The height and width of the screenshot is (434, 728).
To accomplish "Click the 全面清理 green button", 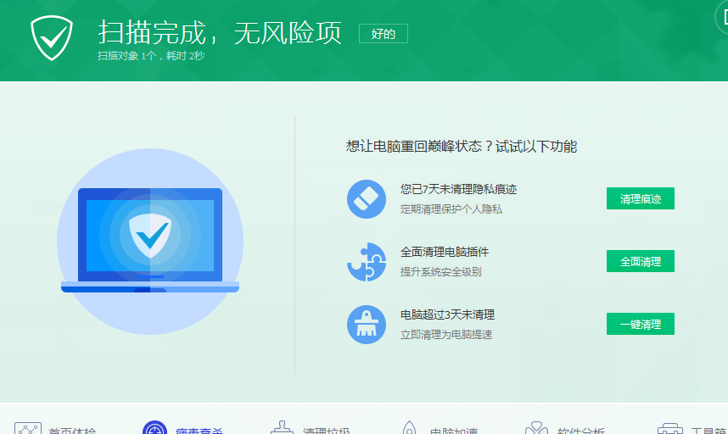I will (641, 261).
